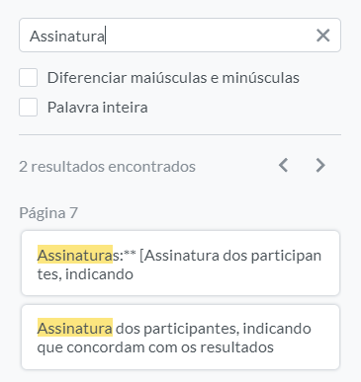This screenshot has width=361, height=382.
Task: Click highlighted 'Assinatura' in the first result
Action: (75, 256)
